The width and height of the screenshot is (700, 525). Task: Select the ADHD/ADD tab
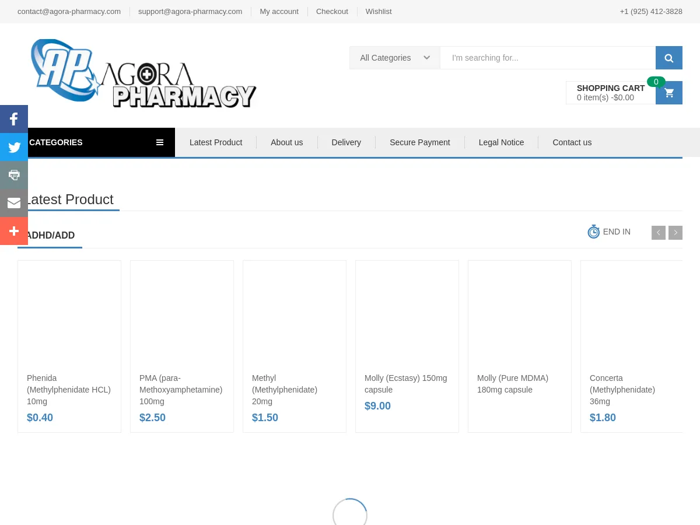(x=50, y=235)
